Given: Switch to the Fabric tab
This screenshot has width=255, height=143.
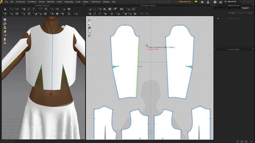Looking at the screenshot, I should click(x=218, y=8).
